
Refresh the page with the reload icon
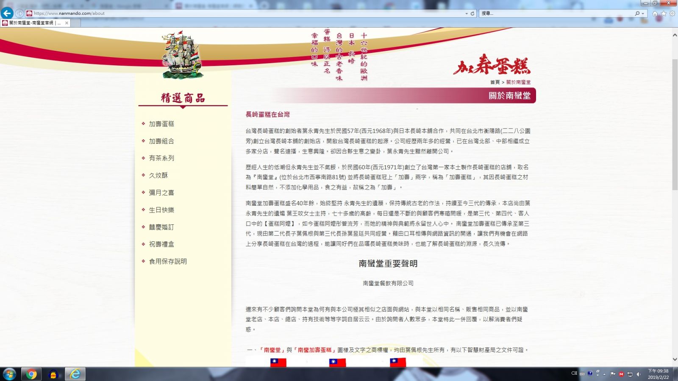[x=472, y=14]
